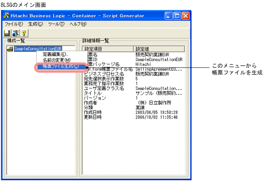This screenshot has width=264, height=182.
Task: Minimize the Script Generator window
Action: point(168,16)
